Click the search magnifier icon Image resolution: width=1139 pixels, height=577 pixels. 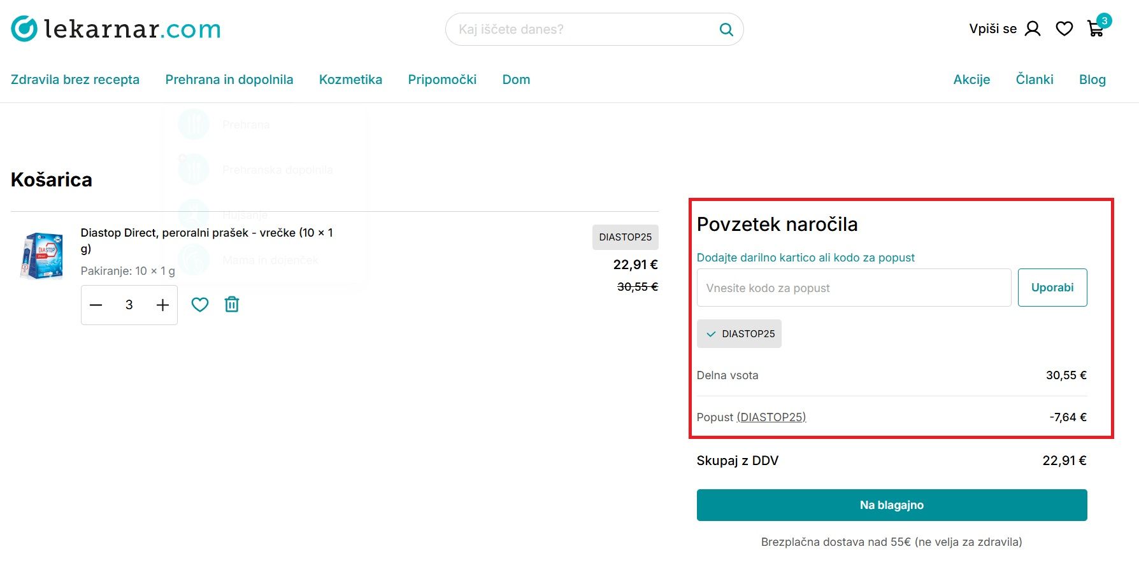coord(726,29)
